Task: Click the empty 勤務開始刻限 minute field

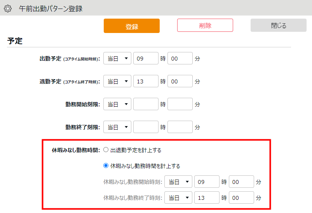Action: [180, 104]
